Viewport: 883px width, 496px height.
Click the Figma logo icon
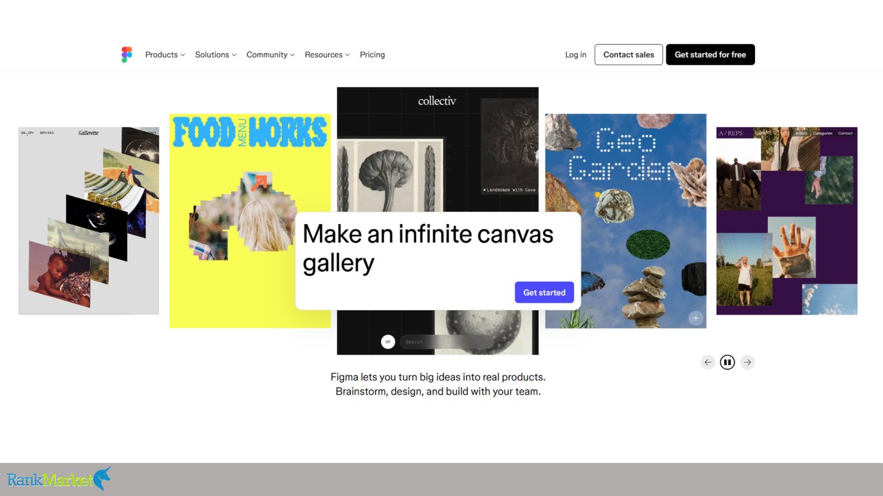(x=127, y=54)
